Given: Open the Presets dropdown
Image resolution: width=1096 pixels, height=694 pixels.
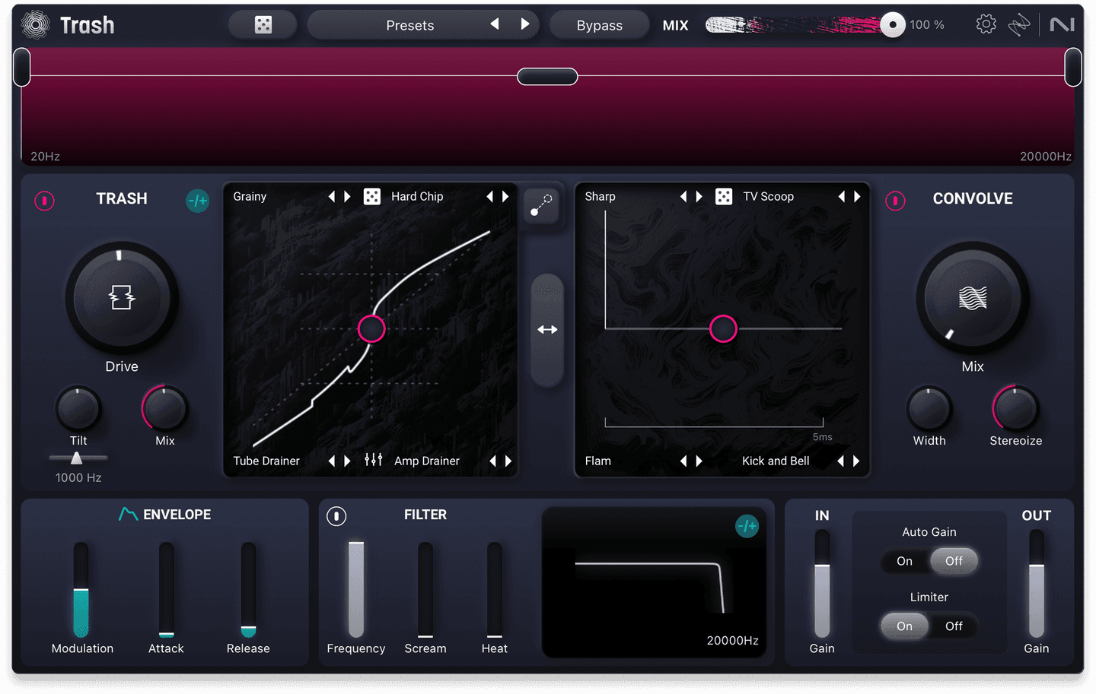Looking at the screenshot, I should click(410, 24).
